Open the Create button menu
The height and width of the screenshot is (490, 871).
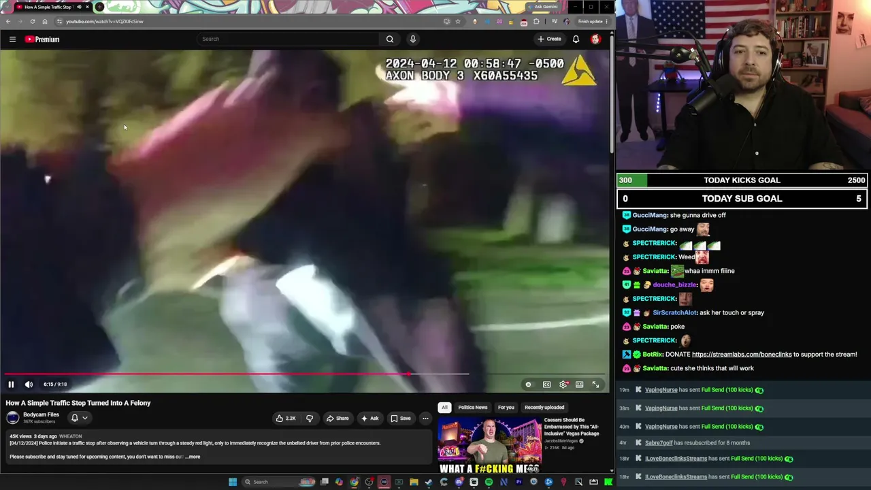pyautogui.click(x=549, y=39)
